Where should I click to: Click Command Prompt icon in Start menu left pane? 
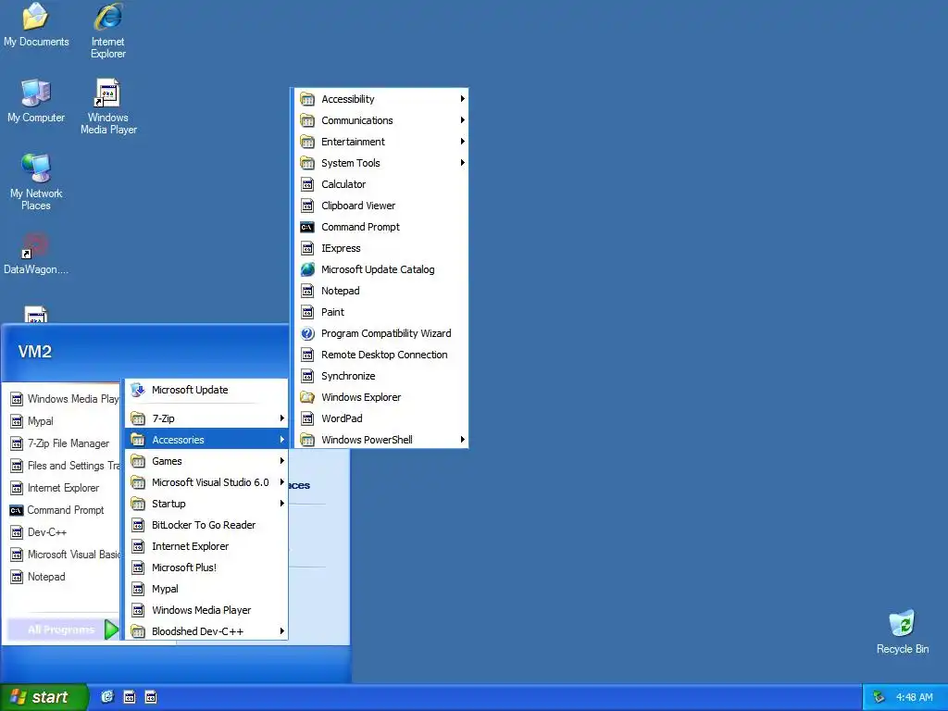point(17,510)
